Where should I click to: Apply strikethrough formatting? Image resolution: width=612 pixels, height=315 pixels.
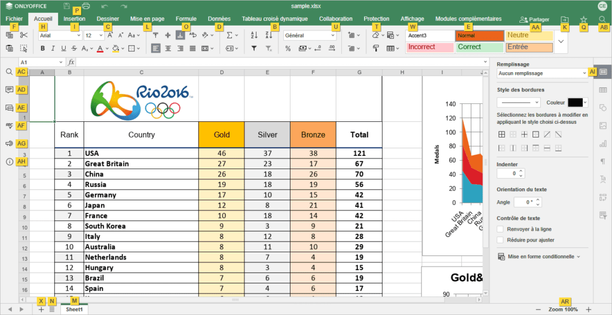click(x=75, y=48)
